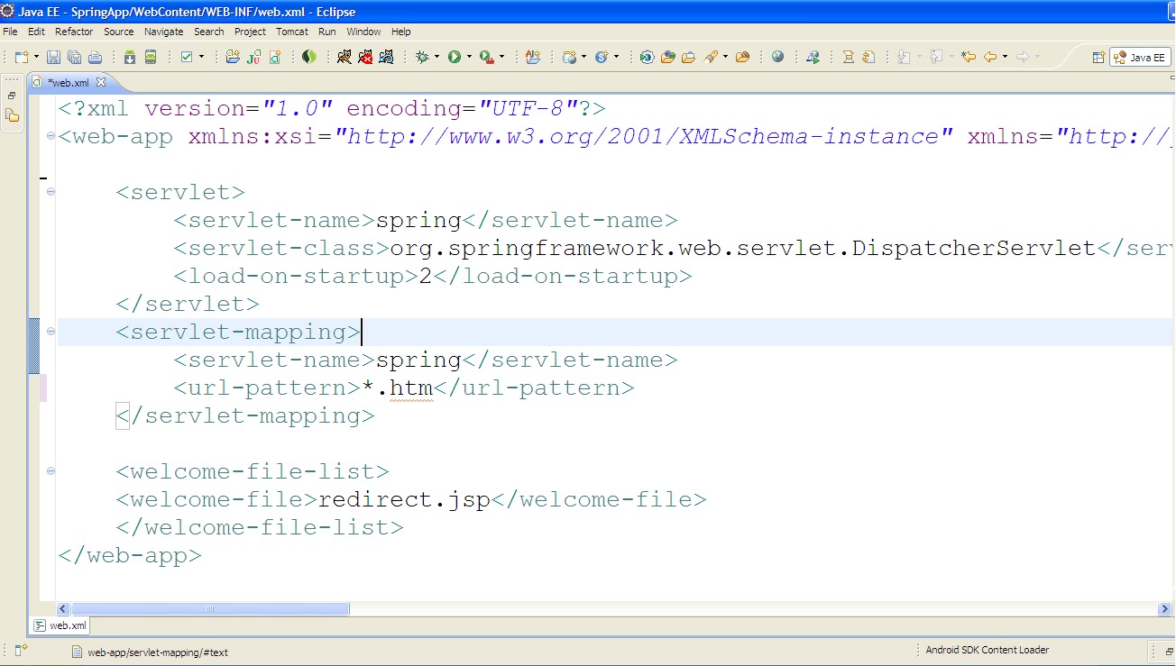Open the internal web browser

coord(777,56)
